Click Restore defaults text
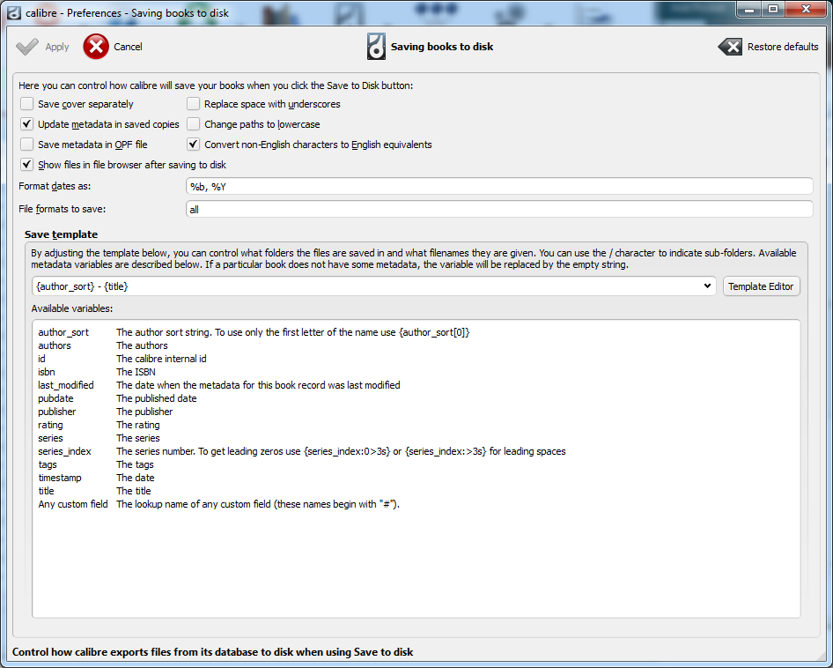The width and height of the screenshot is (833, 668). (783, 47)
